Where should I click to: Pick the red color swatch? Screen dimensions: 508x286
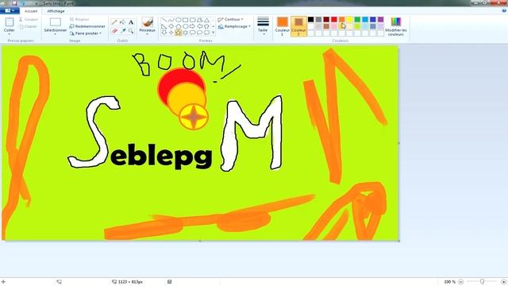point(334,19)
